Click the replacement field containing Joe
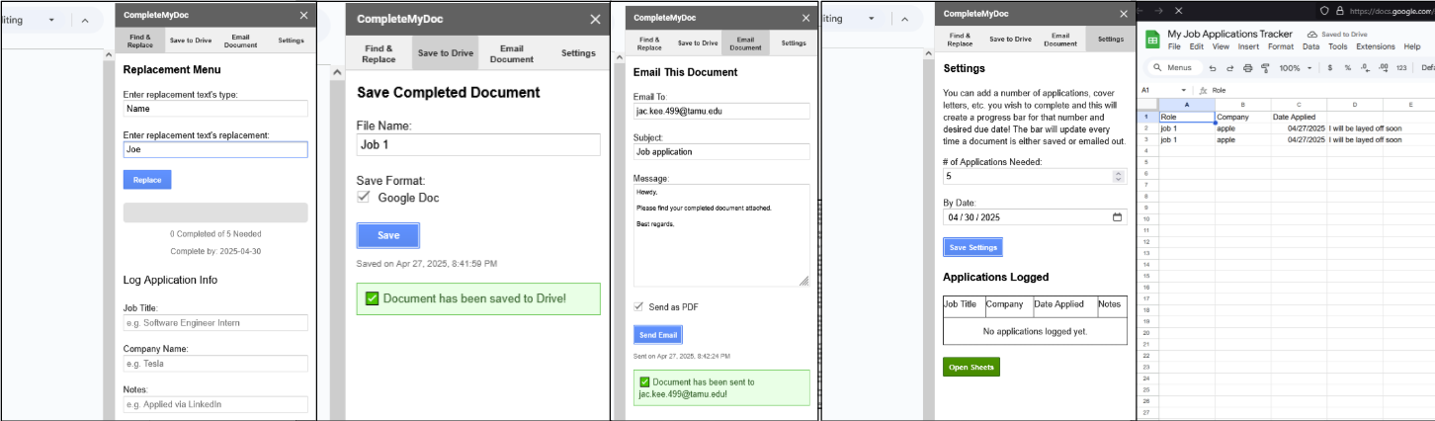 215,149
